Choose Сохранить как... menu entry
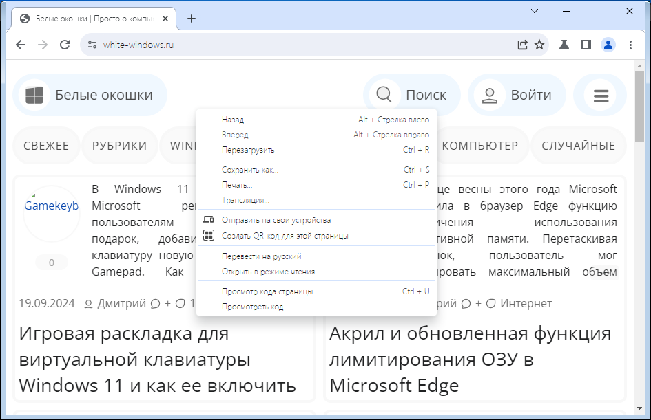The width and height of the screenshot is (651, 420). point(316,170)
